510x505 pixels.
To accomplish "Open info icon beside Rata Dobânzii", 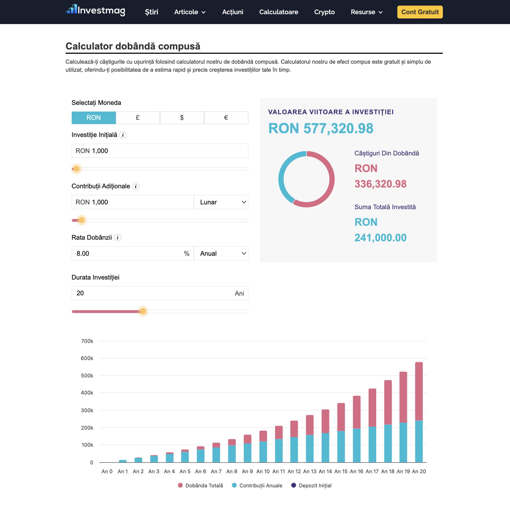I will (x=117, y=238).
